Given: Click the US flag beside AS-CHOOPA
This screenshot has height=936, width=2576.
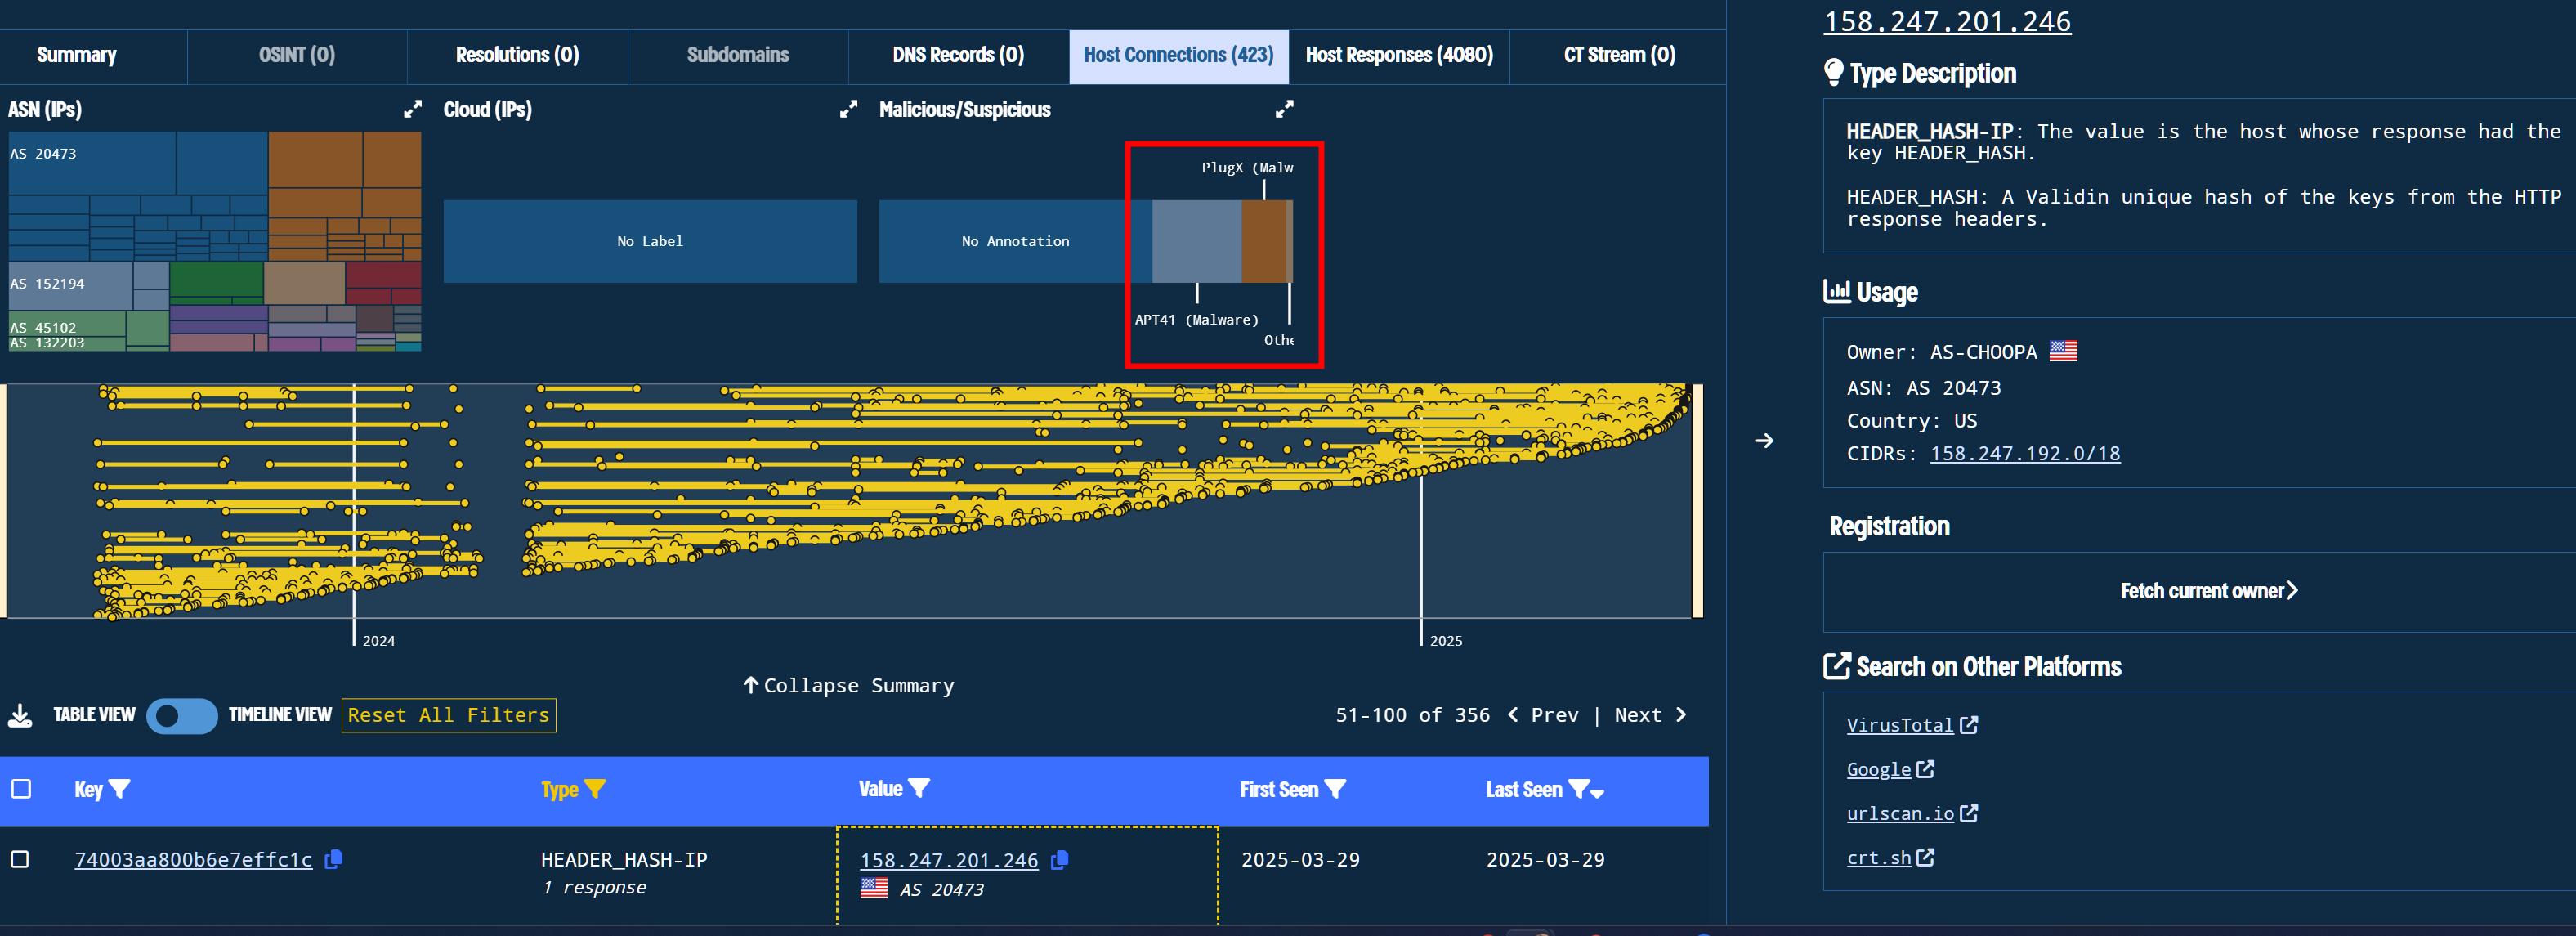Looking at the screenshot, I should coord(2063,351).
